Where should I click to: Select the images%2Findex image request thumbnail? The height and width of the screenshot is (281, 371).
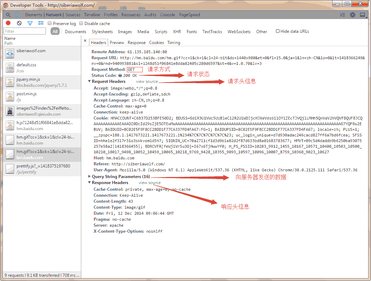click(x=10, y=111)
